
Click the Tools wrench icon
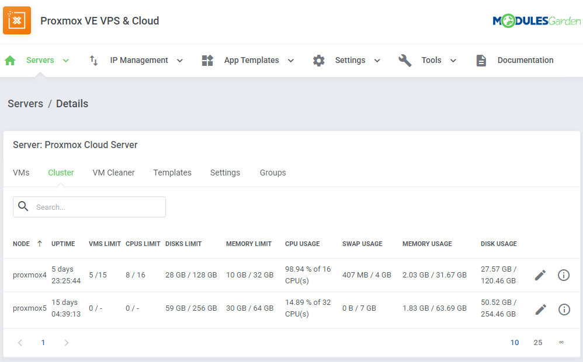coord(405,61)
